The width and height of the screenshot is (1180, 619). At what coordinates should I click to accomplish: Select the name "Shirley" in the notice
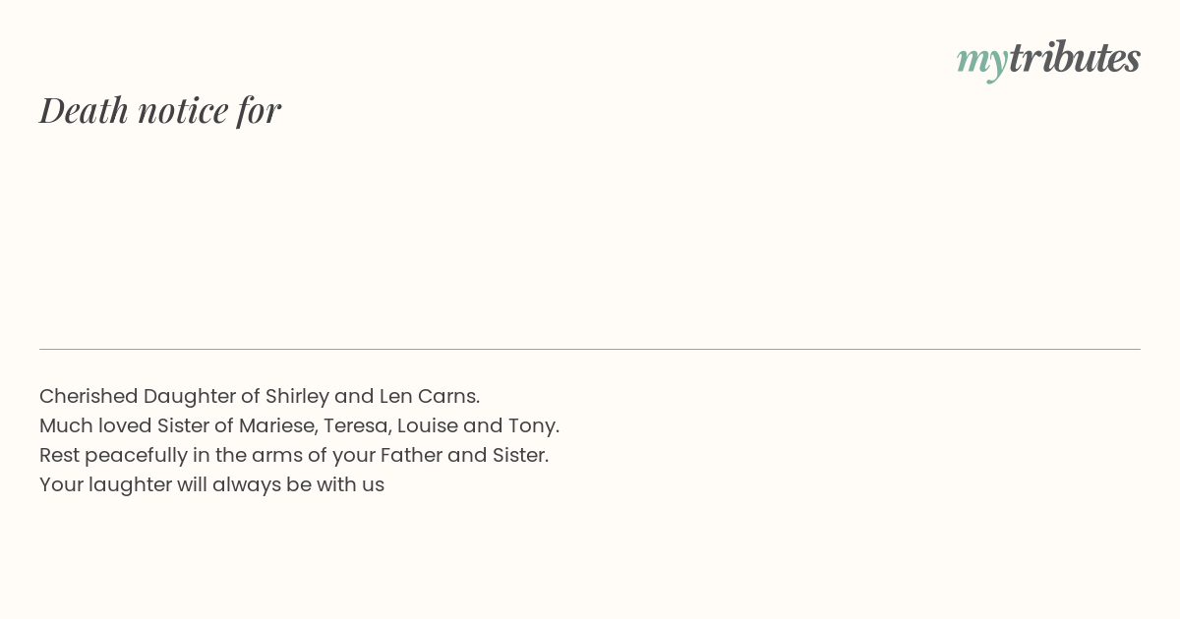click(297, 397)
